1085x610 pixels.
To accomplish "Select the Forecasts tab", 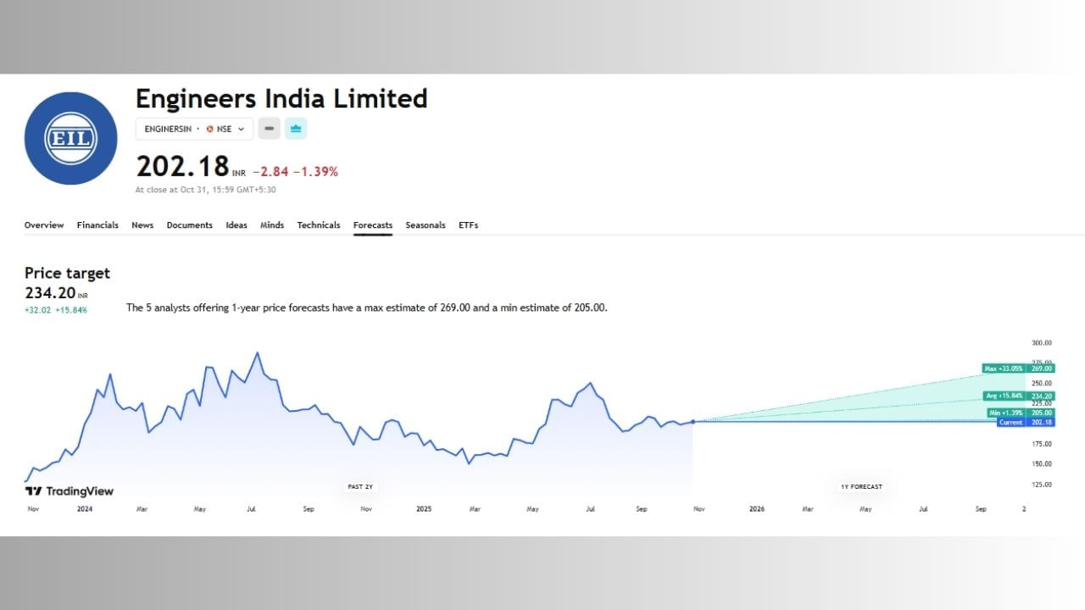I will (x=373, y=225).
